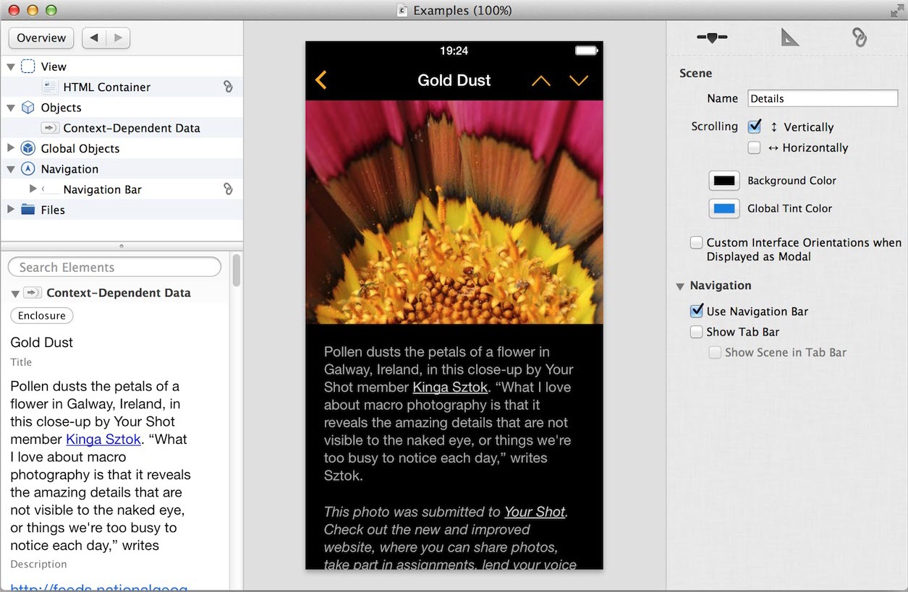Click the scene Name field

pyautogui.click(x=823, y=98)
